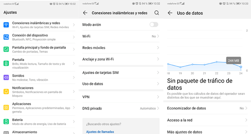Open the chevron next to Sonidos
Screen dimensions: 251x134
(x=74, y=77)
